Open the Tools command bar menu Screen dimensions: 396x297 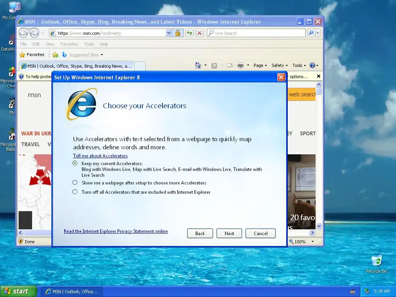299,65
